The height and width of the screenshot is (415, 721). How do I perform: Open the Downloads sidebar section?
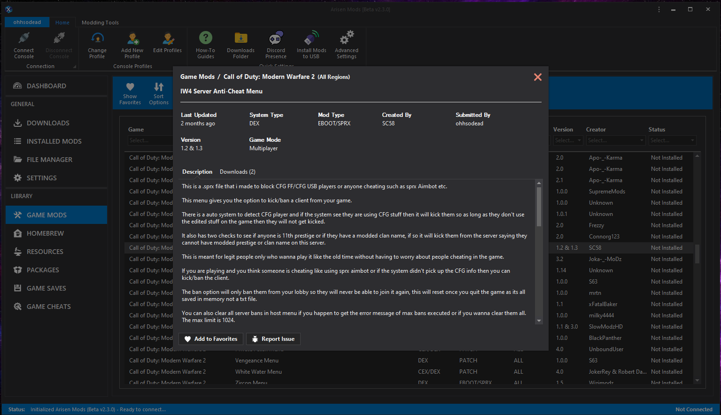pyautogui.click(x=56, y=123)
